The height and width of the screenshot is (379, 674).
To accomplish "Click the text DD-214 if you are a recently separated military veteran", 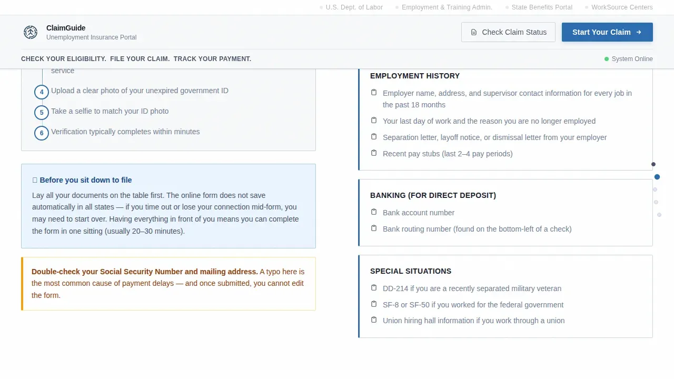I will click(x=472, y=288).
